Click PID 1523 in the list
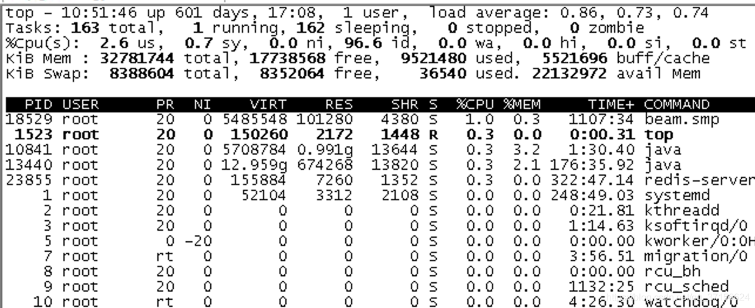The height and width of the screenshot is (308, 755). (34, 135)
